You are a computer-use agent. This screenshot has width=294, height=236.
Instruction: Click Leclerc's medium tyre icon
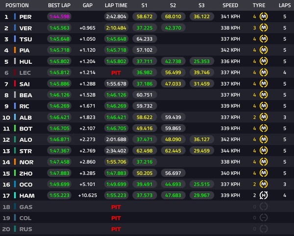pyautogui.click(x=264, y=73)
